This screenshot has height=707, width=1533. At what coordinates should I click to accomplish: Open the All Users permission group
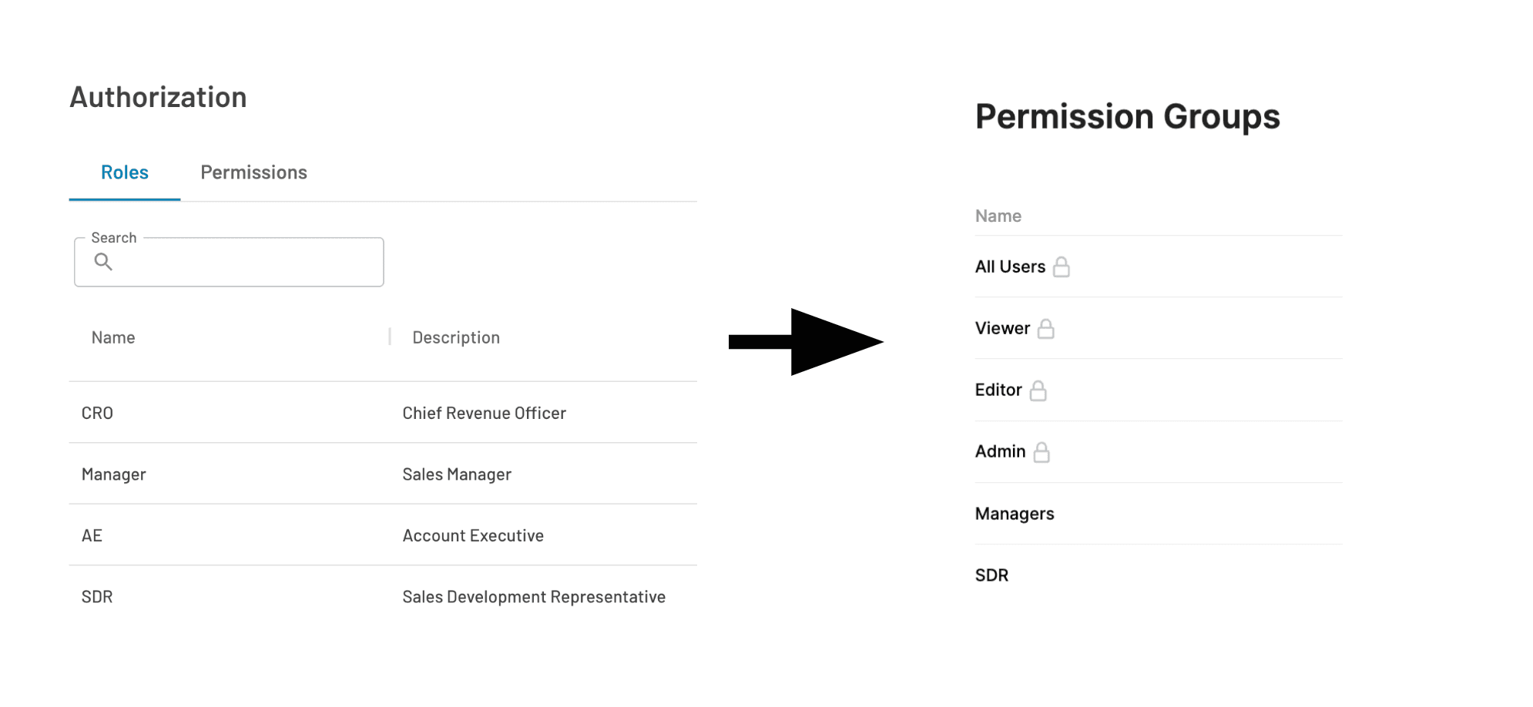1010,267
